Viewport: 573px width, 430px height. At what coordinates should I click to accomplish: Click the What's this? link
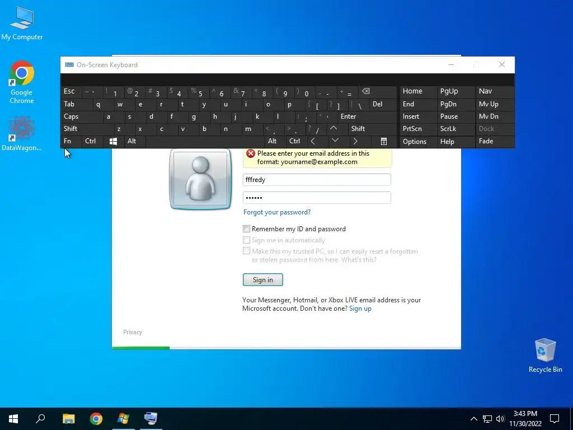click(x=359, y=260)
